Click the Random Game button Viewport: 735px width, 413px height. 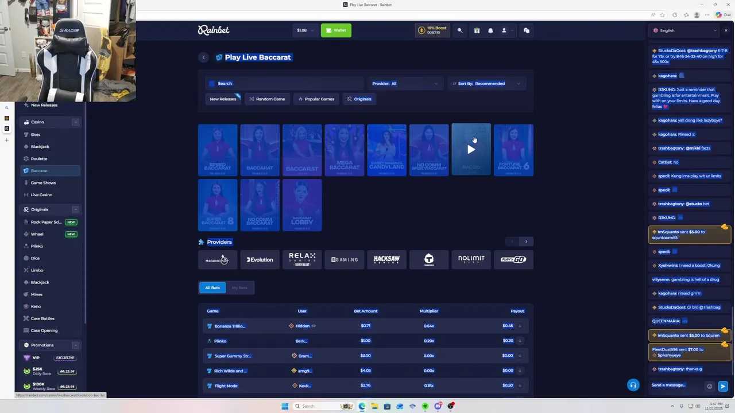click(x=266, y=99)
